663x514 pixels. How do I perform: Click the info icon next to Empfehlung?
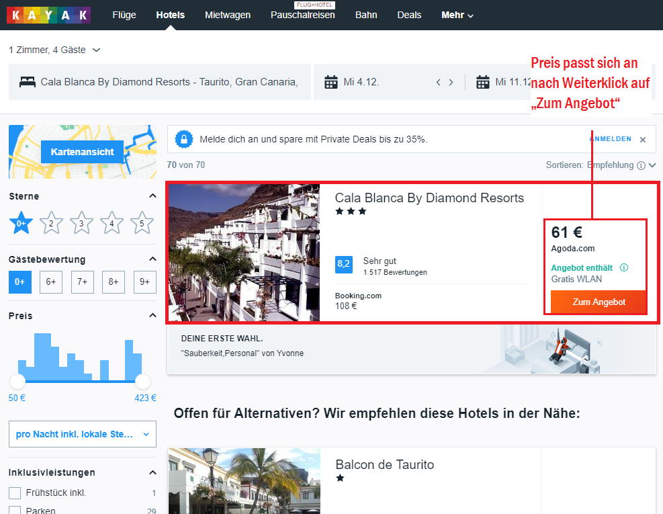[x=641, y=165]
